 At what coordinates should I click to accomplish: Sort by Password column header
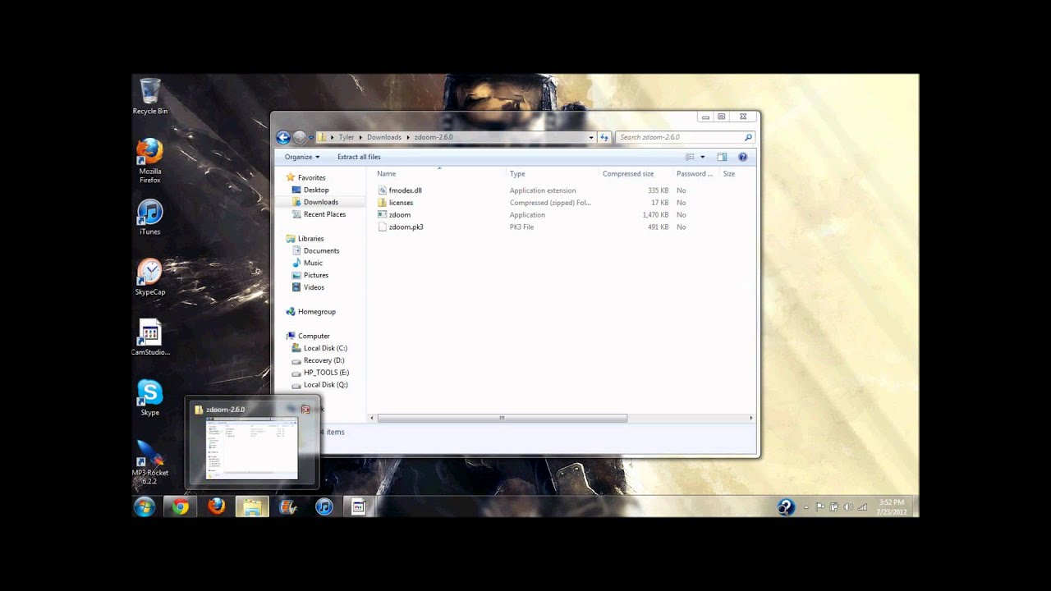click(x=695, y=174)
